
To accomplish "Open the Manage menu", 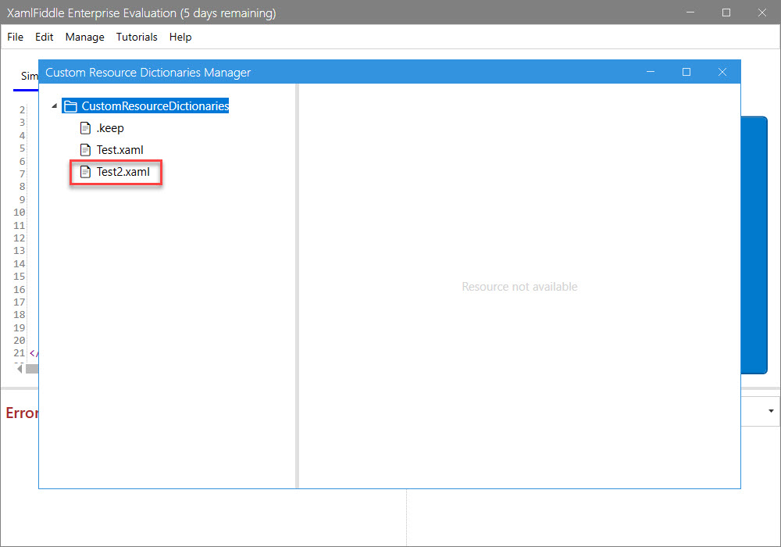I will click(x=84, y=37).
